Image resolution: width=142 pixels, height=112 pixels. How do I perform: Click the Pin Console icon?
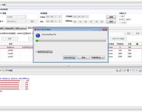pyautogui.click(x=125, y=70)
